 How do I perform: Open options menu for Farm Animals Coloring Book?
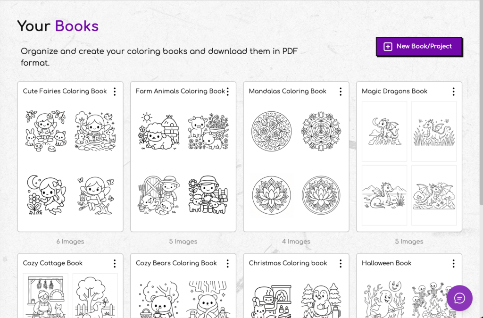pyautogui.click(x=228, y=92)
